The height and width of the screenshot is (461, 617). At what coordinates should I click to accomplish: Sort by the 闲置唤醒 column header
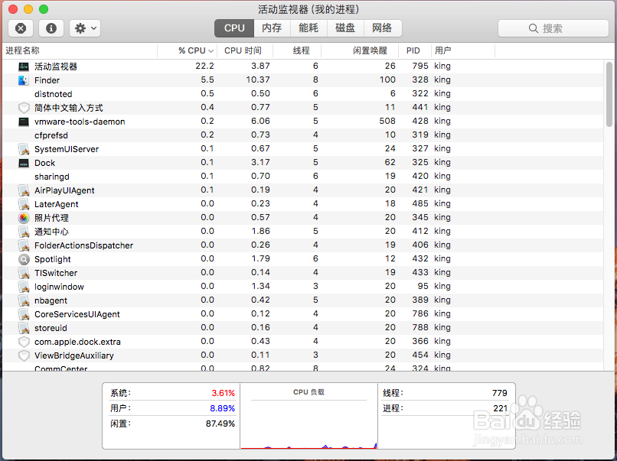[x=360, y=50]
